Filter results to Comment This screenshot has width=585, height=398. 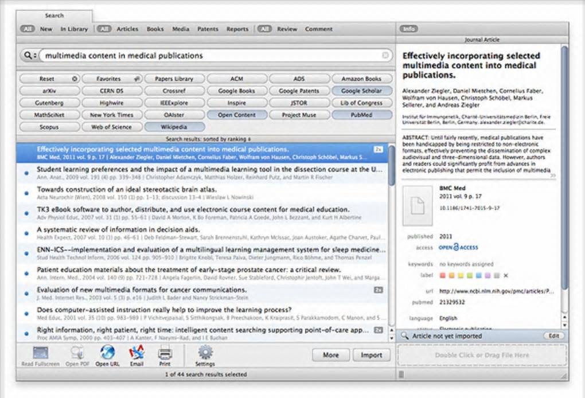pos(318,29)
